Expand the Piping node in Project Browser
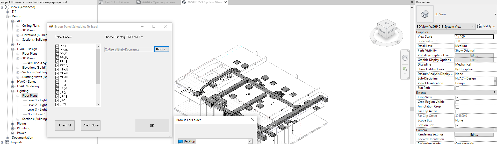 12,124
